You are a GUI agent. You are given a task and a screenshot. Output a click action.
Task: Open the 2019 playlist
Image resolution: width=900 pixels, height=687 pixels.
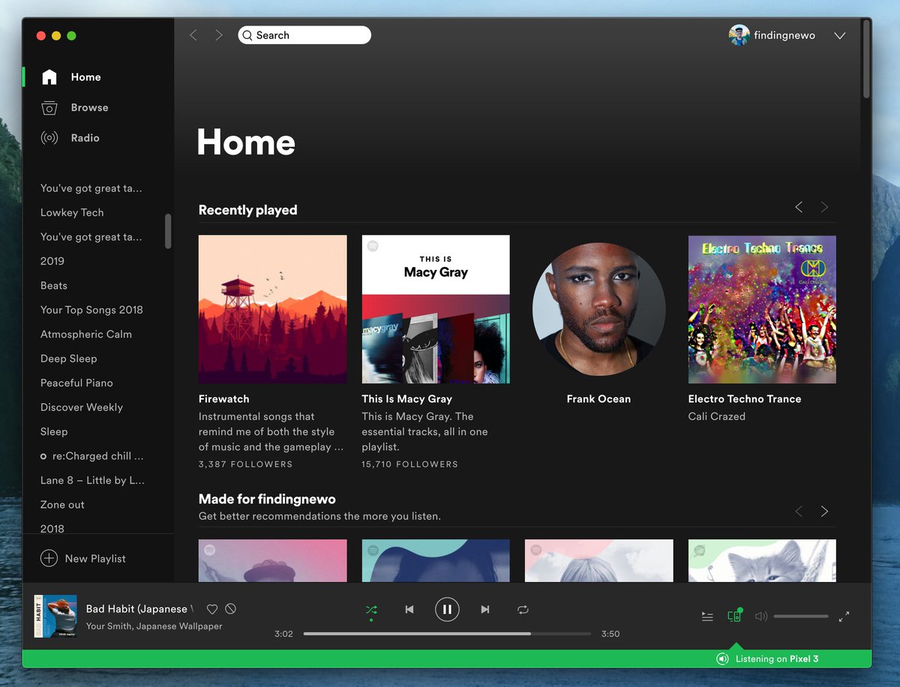pos(52,261)
